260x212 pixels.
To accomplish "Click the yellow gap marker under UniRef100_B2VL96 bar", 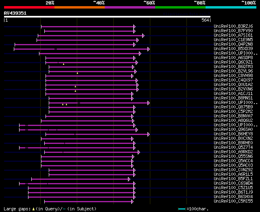I will click(77, 73).
